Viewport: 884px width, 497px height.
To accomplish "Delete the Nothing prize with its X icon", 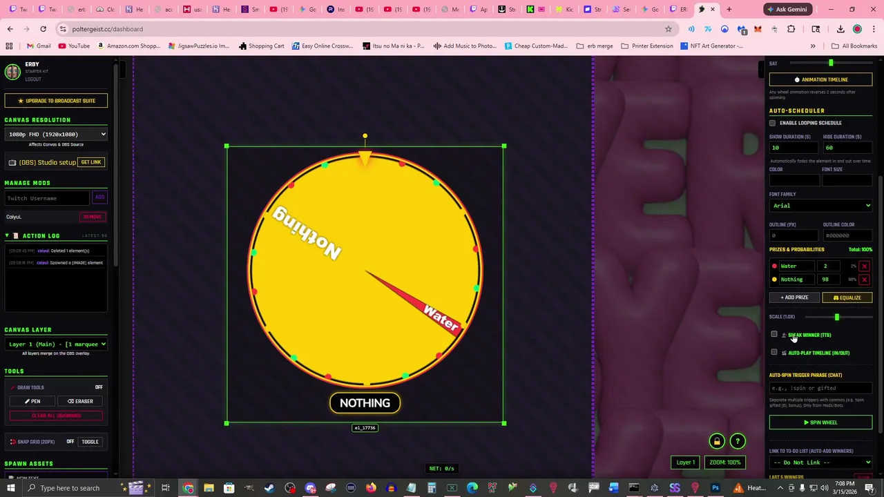I will (x=864, y=280).
